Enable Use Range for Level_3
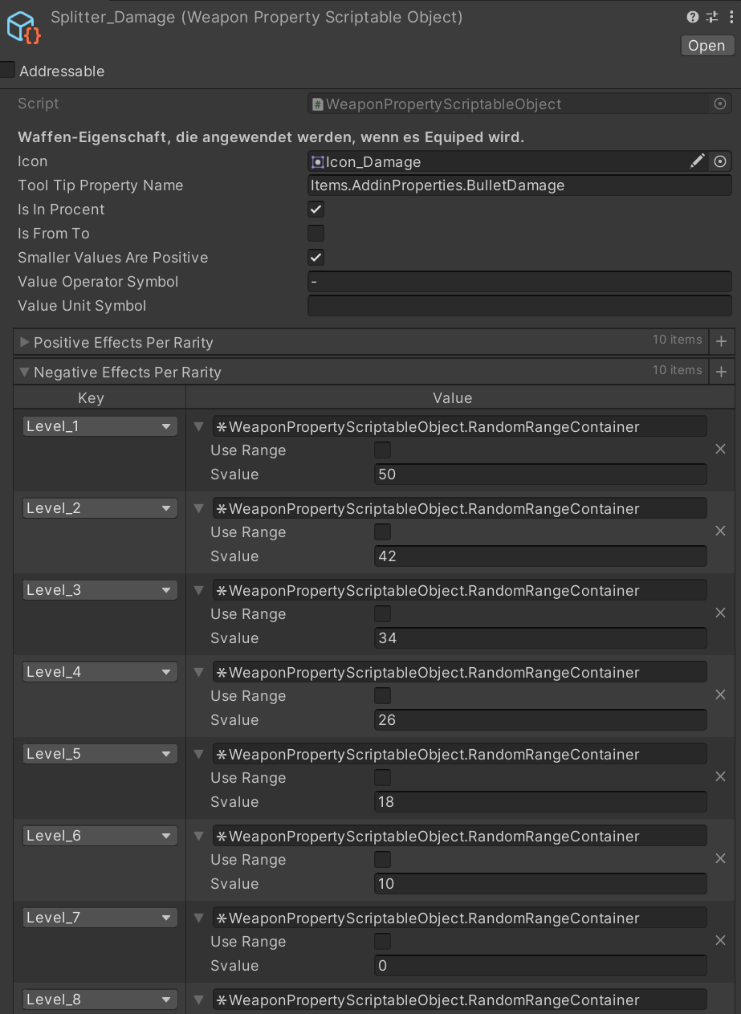The height and width of the screenshot is (1014, 741). tap(383, 614)
